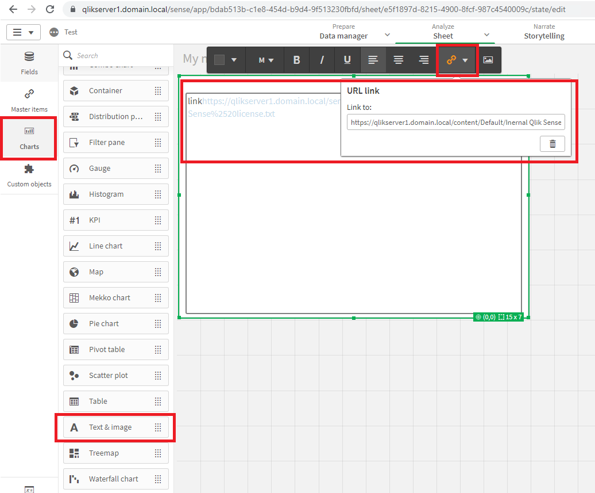Click the Map globe icon
Image resolution: width=595 pixels, height=493 pixels.
pyautogui.click(x=74, y=272)
